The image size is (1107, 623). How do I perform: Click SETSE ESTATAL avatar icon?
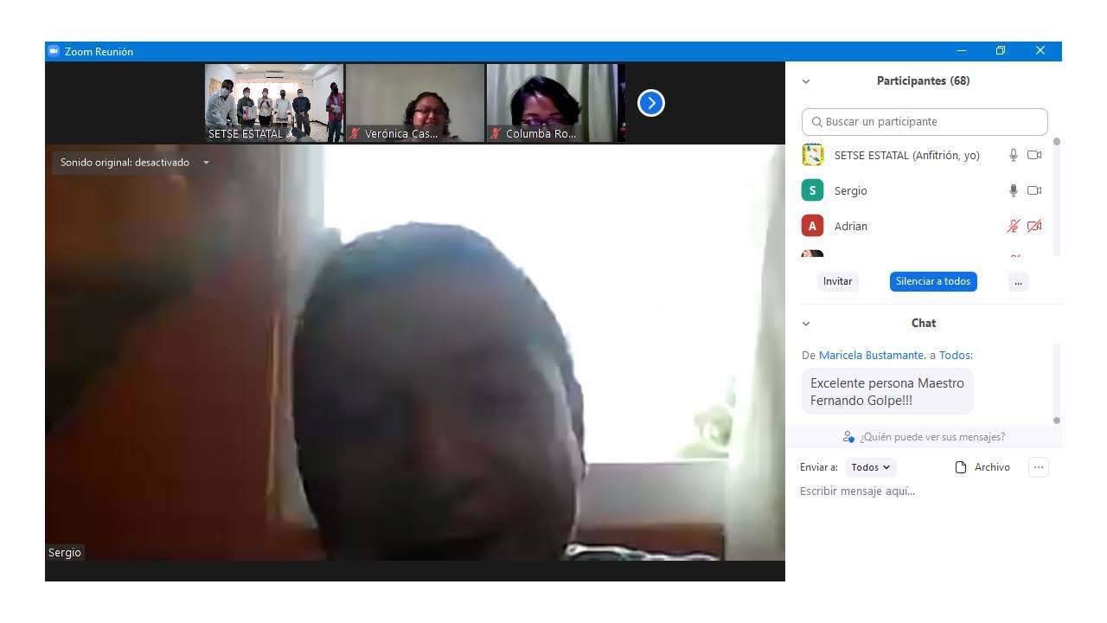(812, 155)
